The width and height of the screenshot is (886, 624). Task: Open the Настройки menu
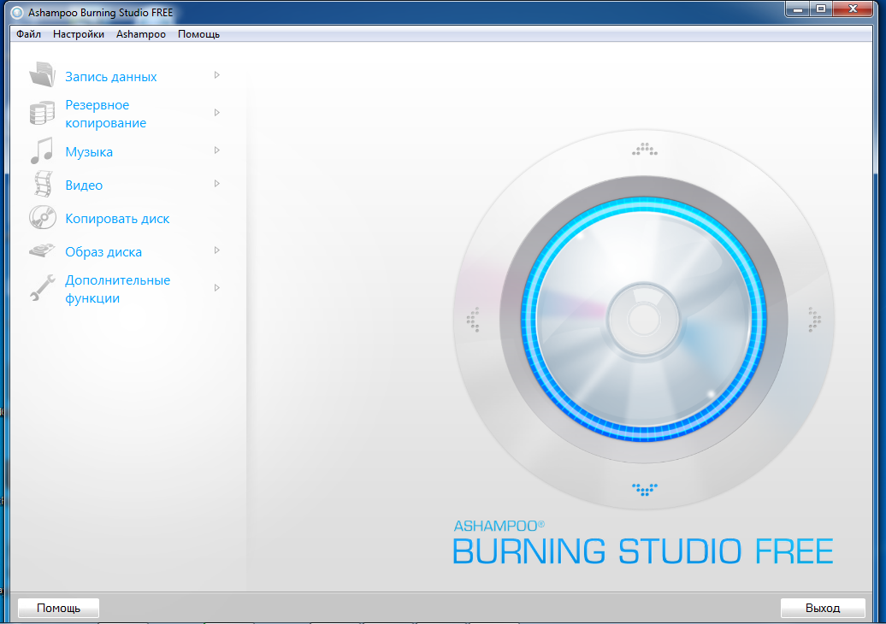click(x=79, y=34)
